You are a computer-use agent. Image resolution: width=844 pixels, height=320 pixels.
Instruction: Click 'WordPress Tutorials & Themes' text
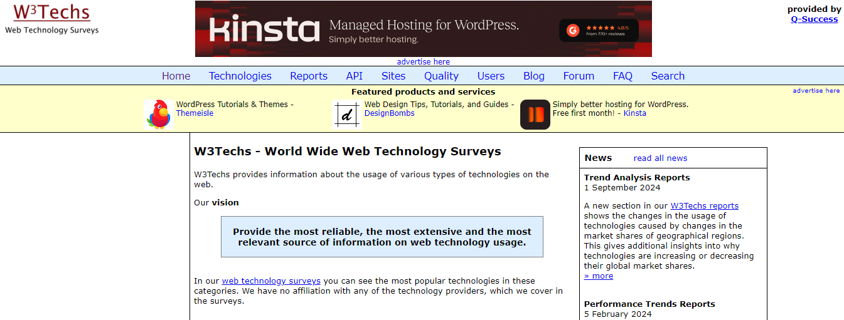232,105
